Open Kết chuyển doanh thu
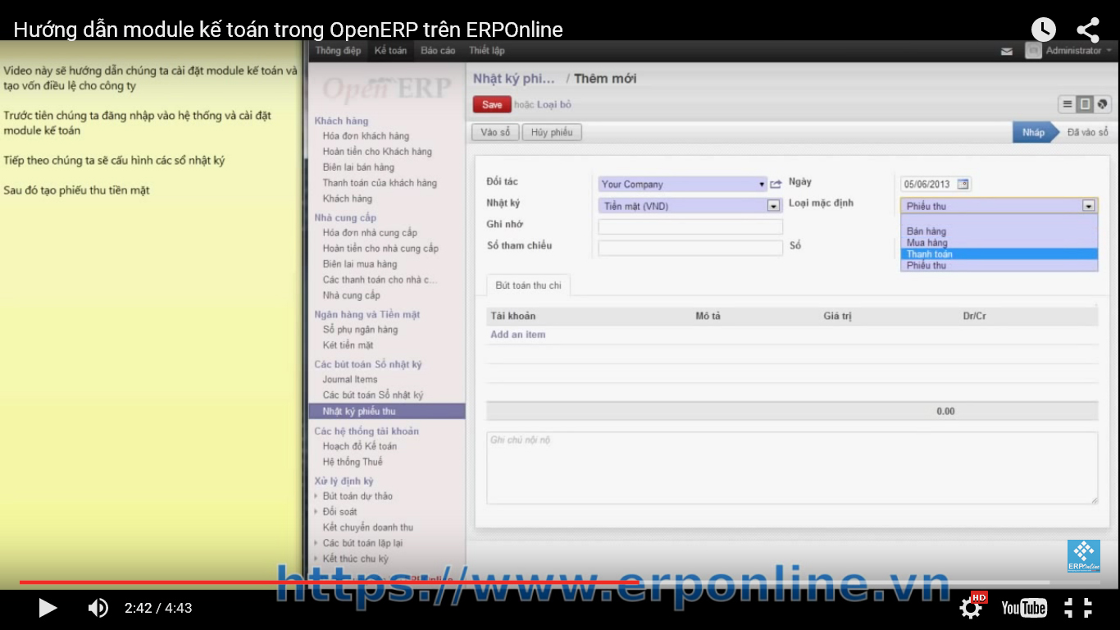1120x630 pixels. tap(368, 527)
